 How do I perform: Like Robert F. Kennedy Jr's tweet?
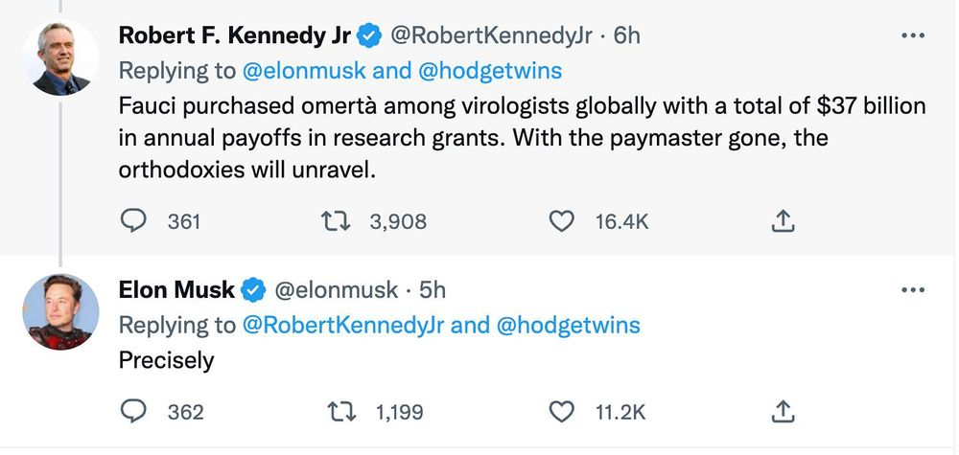coord(559,221)
